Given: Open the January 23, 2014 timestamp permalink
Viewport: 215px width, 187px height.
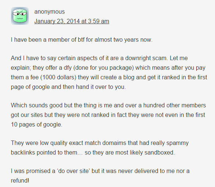Looking at the screenshot, I should point(72,21).
